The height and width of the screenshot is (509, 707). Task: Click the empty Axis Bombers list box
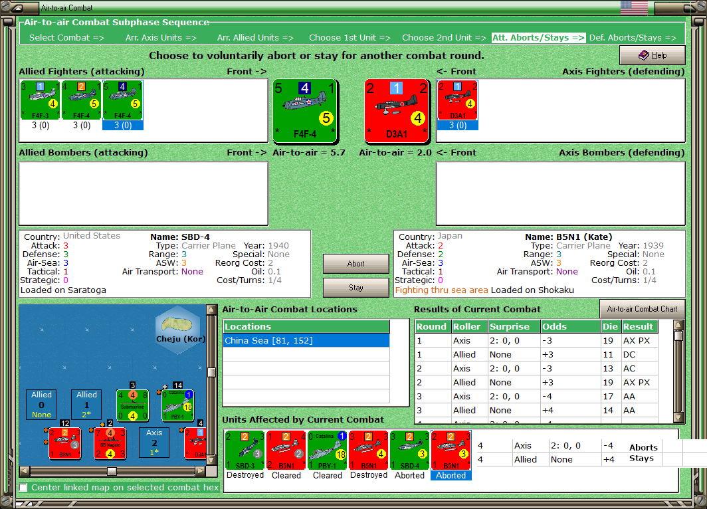click(x=560, y=193)
